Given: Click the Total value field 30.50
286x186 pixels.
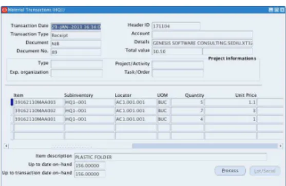Looking at the screenshot, I should 177,52.
